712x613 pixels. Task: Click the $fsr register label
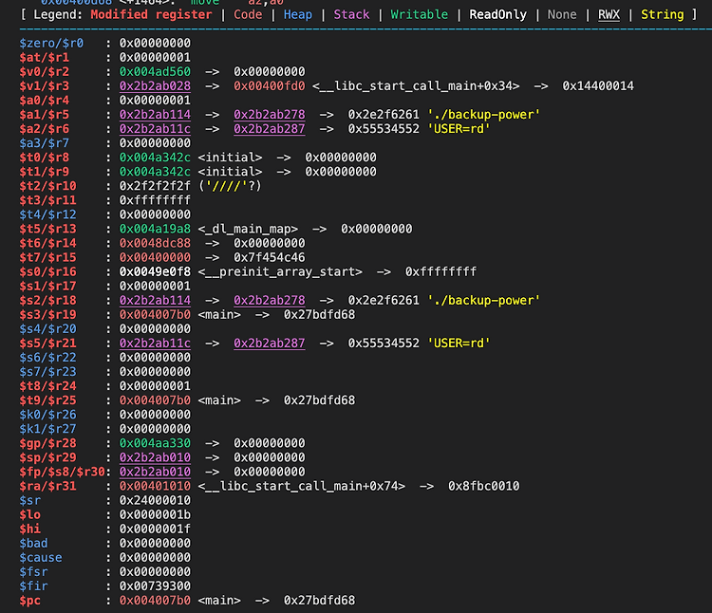pyautogui.click(x=33, y=572)
